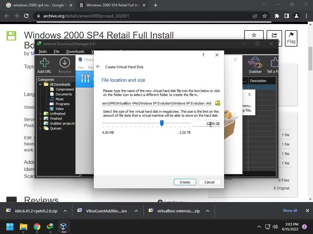Click the back arrow in Create Virtual Hard Disk
This screenshot has height=234, width=313.
pos(98,67)
